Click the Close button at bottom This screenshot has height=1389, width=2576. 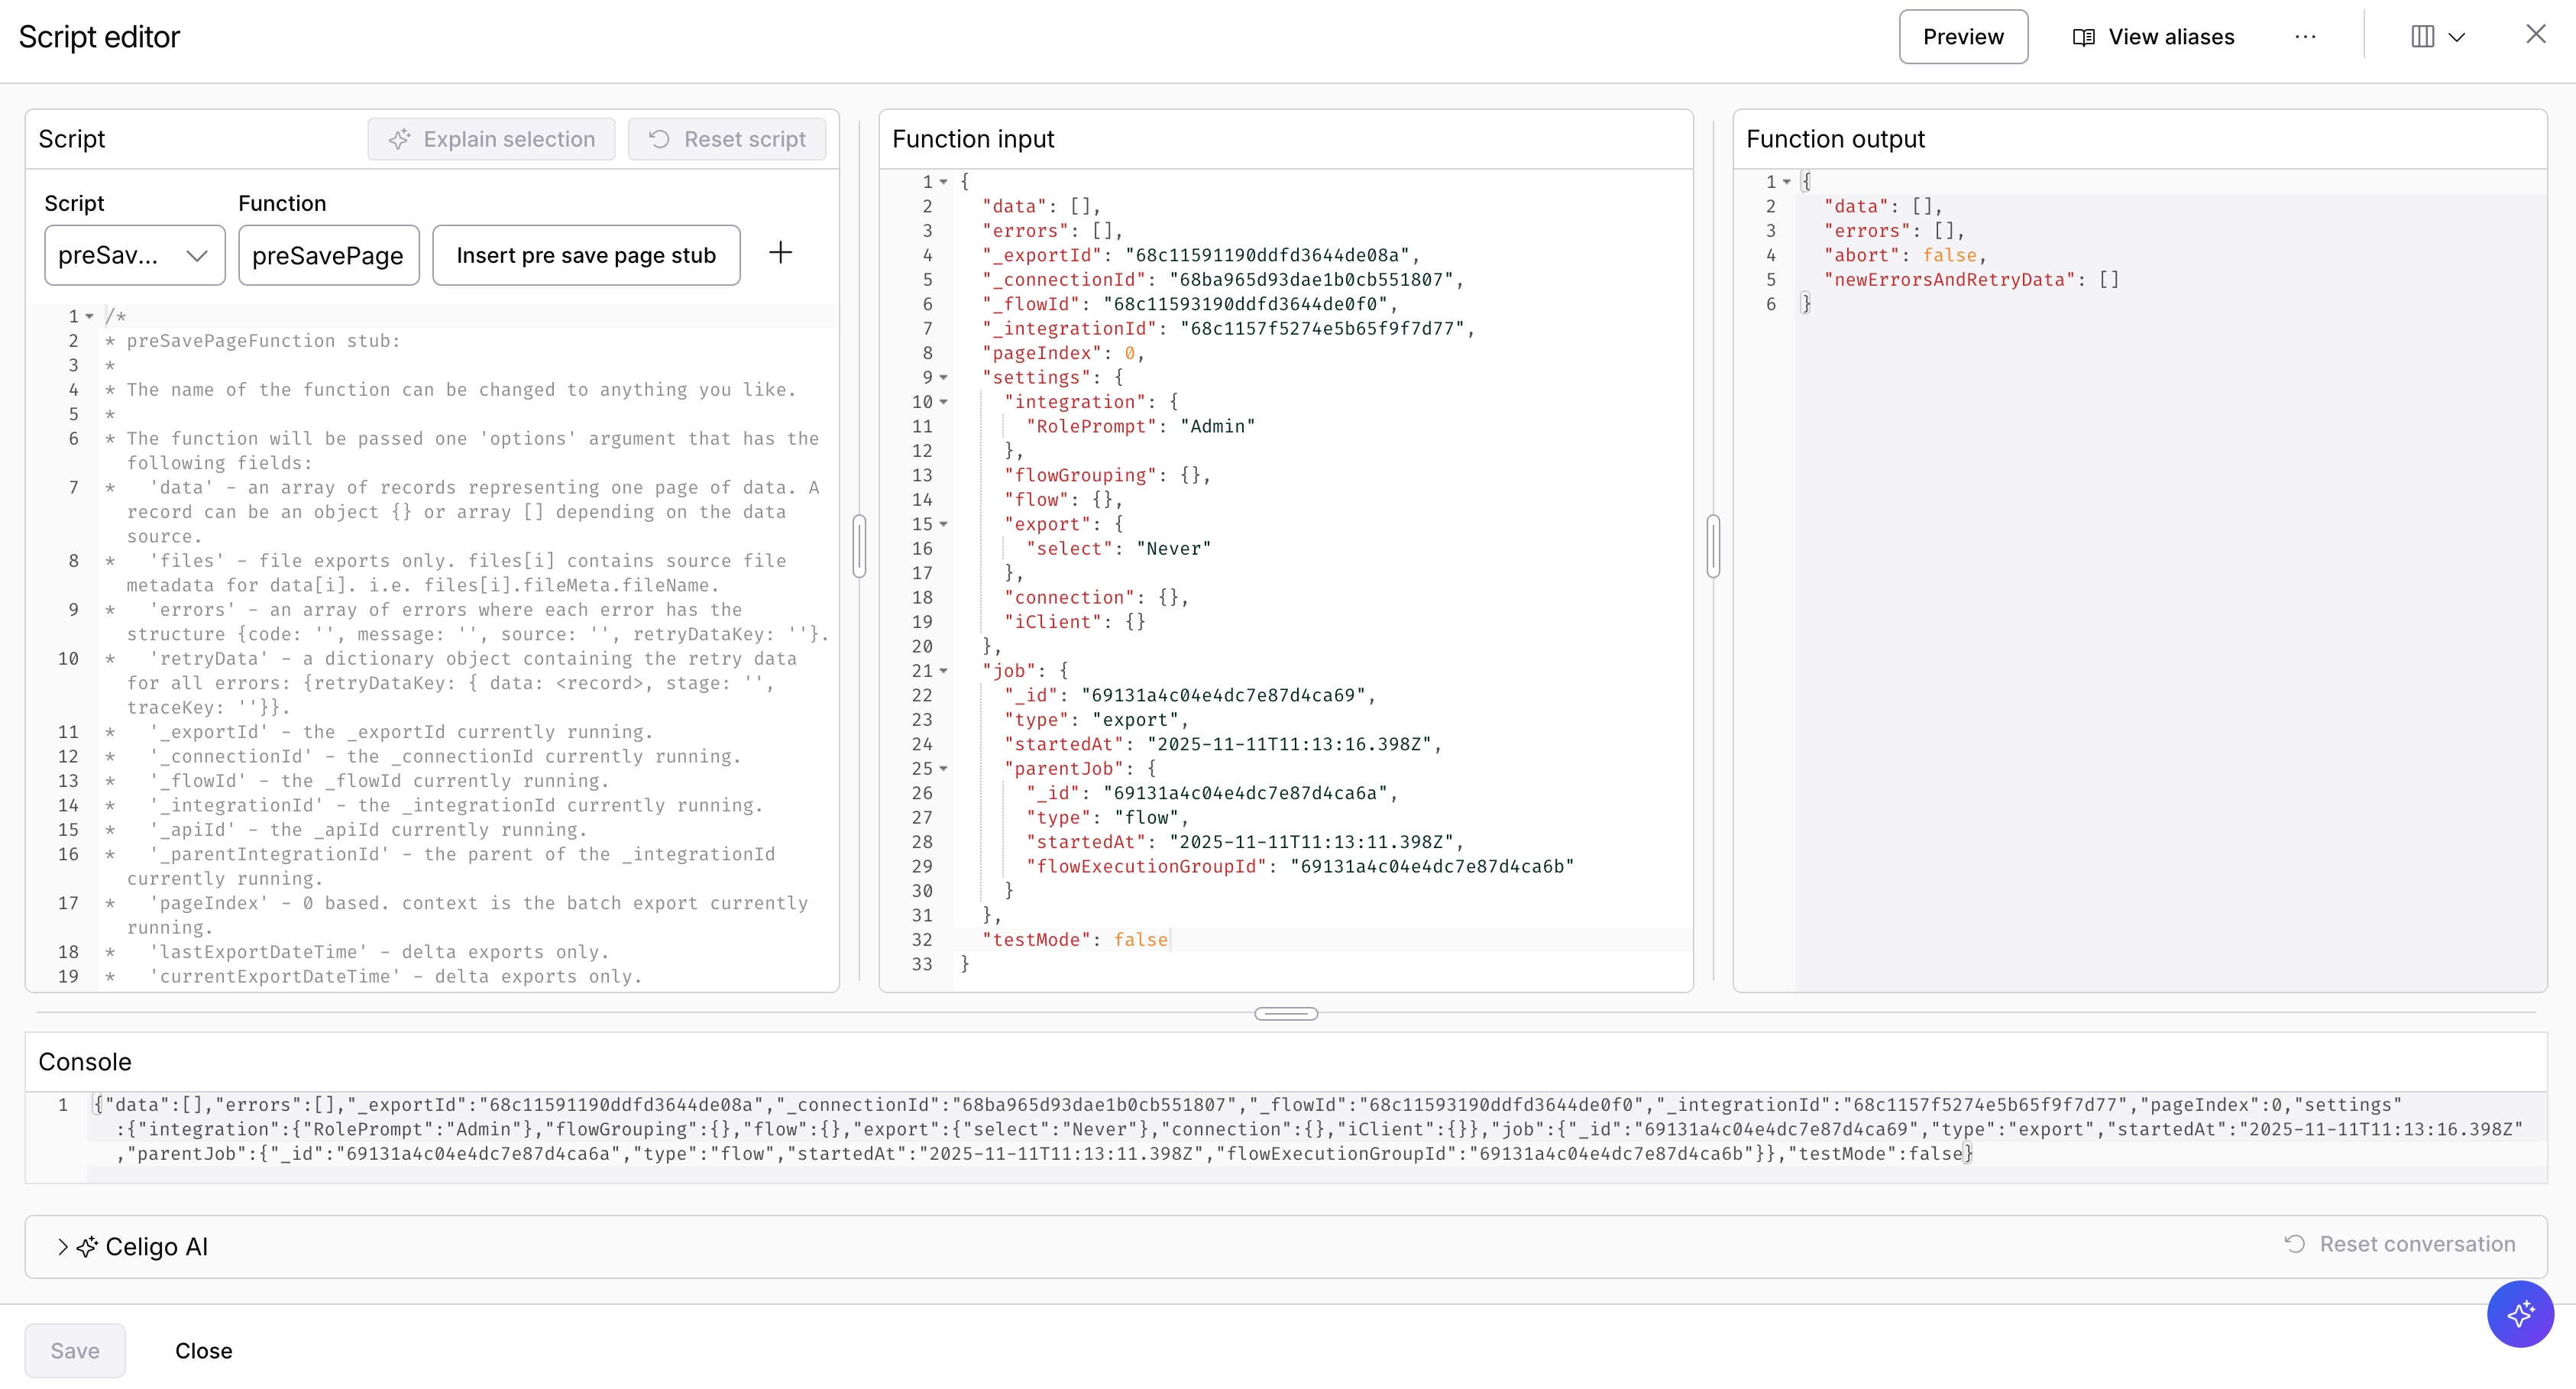tap(204, 1351)
